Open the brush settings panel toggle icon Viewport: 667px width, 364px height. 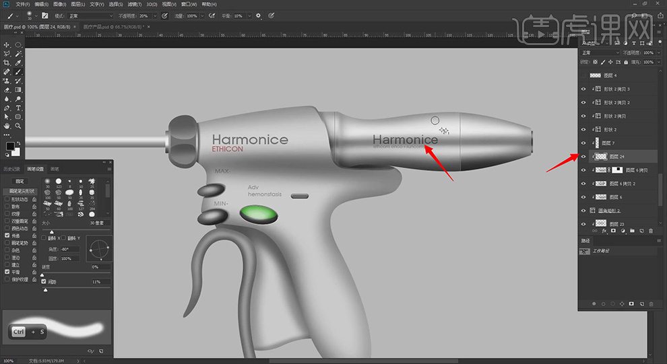(x=44, y=15)
